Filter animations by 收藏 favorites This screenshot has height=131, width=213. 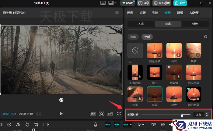click(133, 37)
